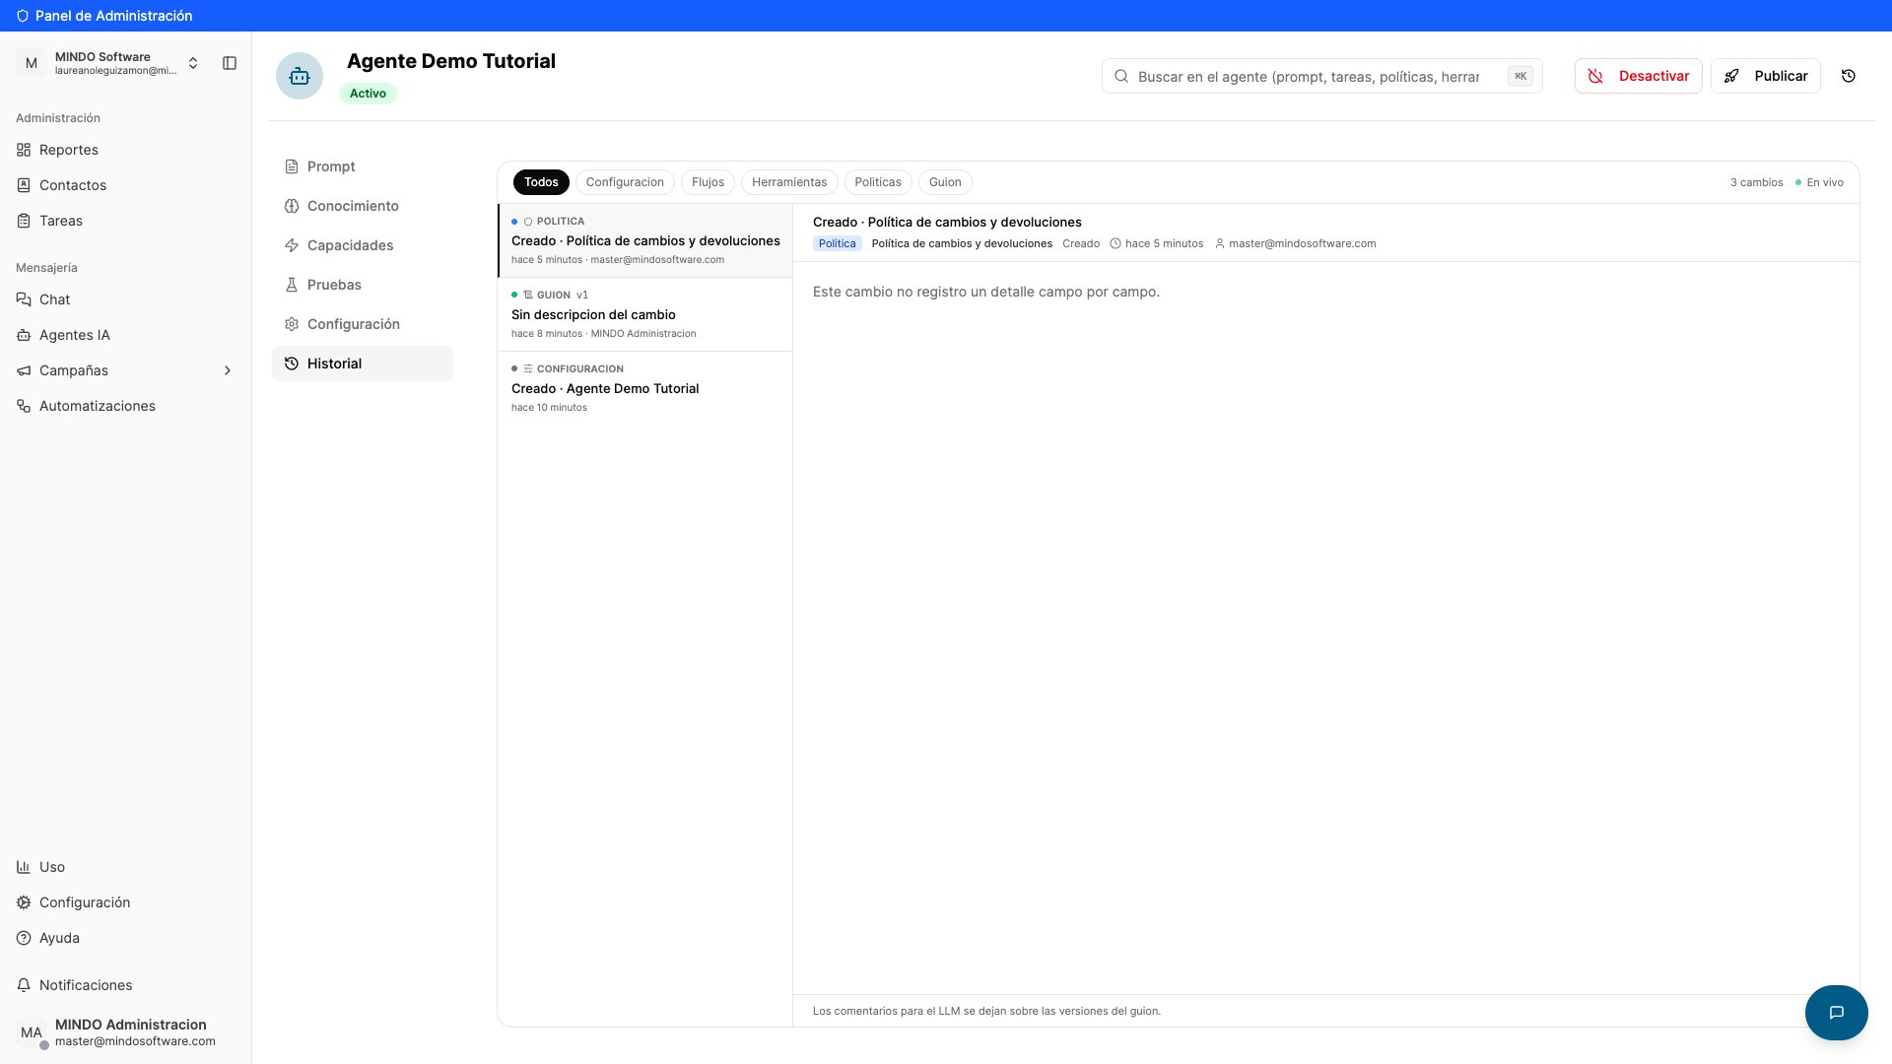
Task: Filter history by Herramientas
Action: [x=789, y=182]
